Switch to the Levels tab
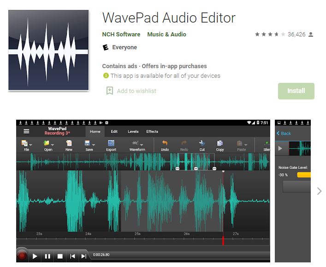Viewport: 326px width, 267px height. [133, 131]
